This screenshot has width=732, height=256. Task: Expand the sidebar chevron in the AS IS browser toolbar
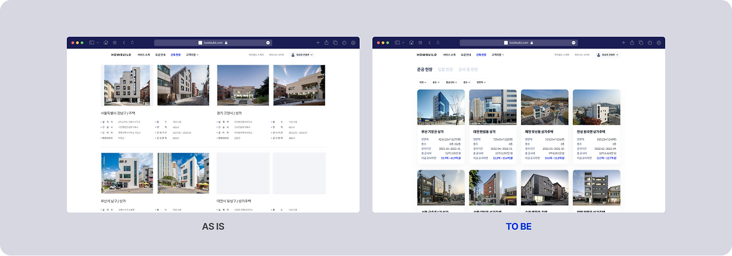coord(97,42)
